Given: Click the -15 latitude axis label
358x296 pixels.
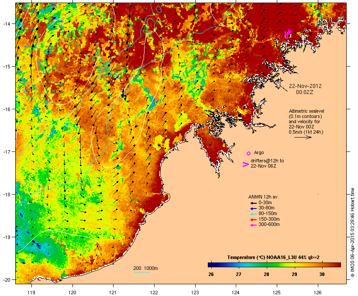Looking at the screenshot, I should tap(6, 67).
